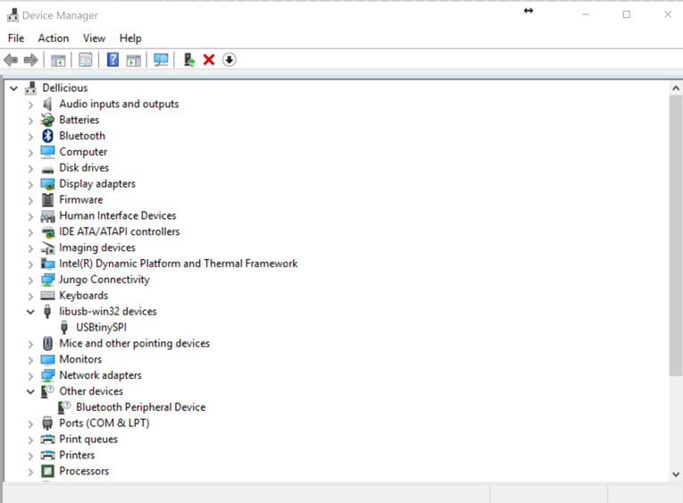This screenshot has width=683, height=503.
Task: Click the Show/Hide Action Pane toolbar icon
Action: [133, 60]
